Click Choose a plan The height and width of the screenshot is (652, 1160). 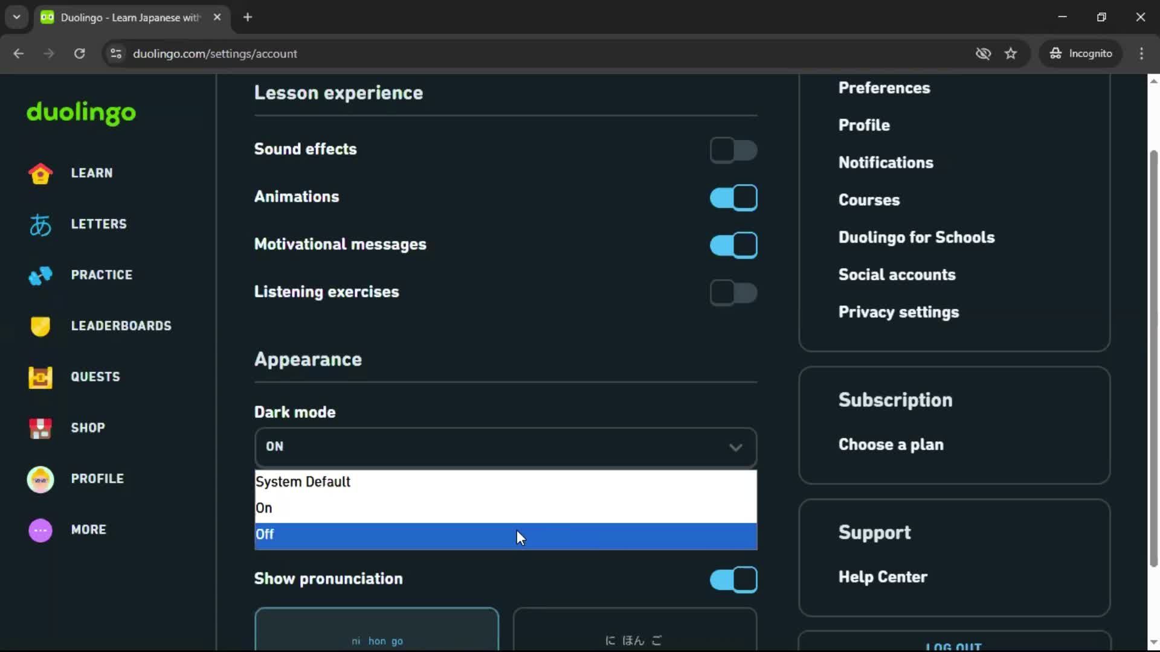pos(891,445)
